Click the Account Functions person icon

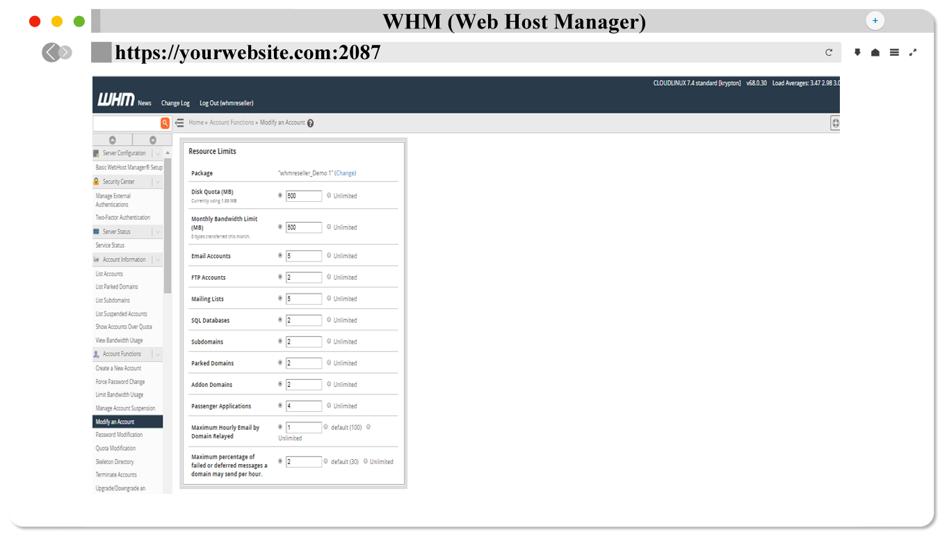pos(97,354)
